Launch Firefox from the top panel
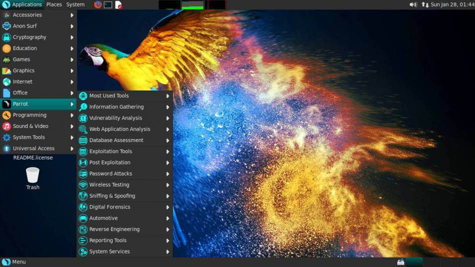The width and height of the screenshot is (475, 267). (97, 4)
